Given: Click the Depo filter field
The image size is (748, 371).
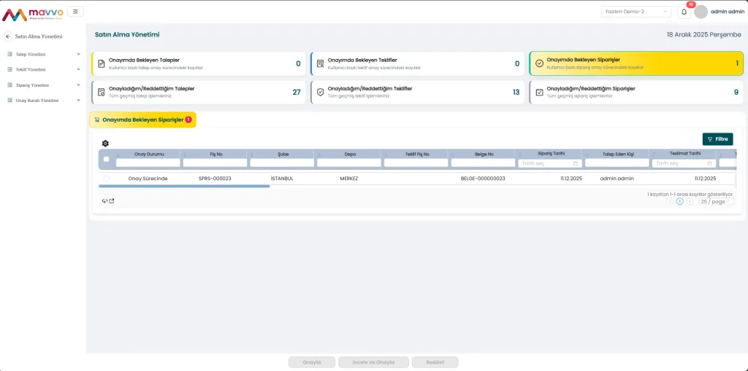Looking at the screenshot, I should pyautogui.click(x=349, y=163).
